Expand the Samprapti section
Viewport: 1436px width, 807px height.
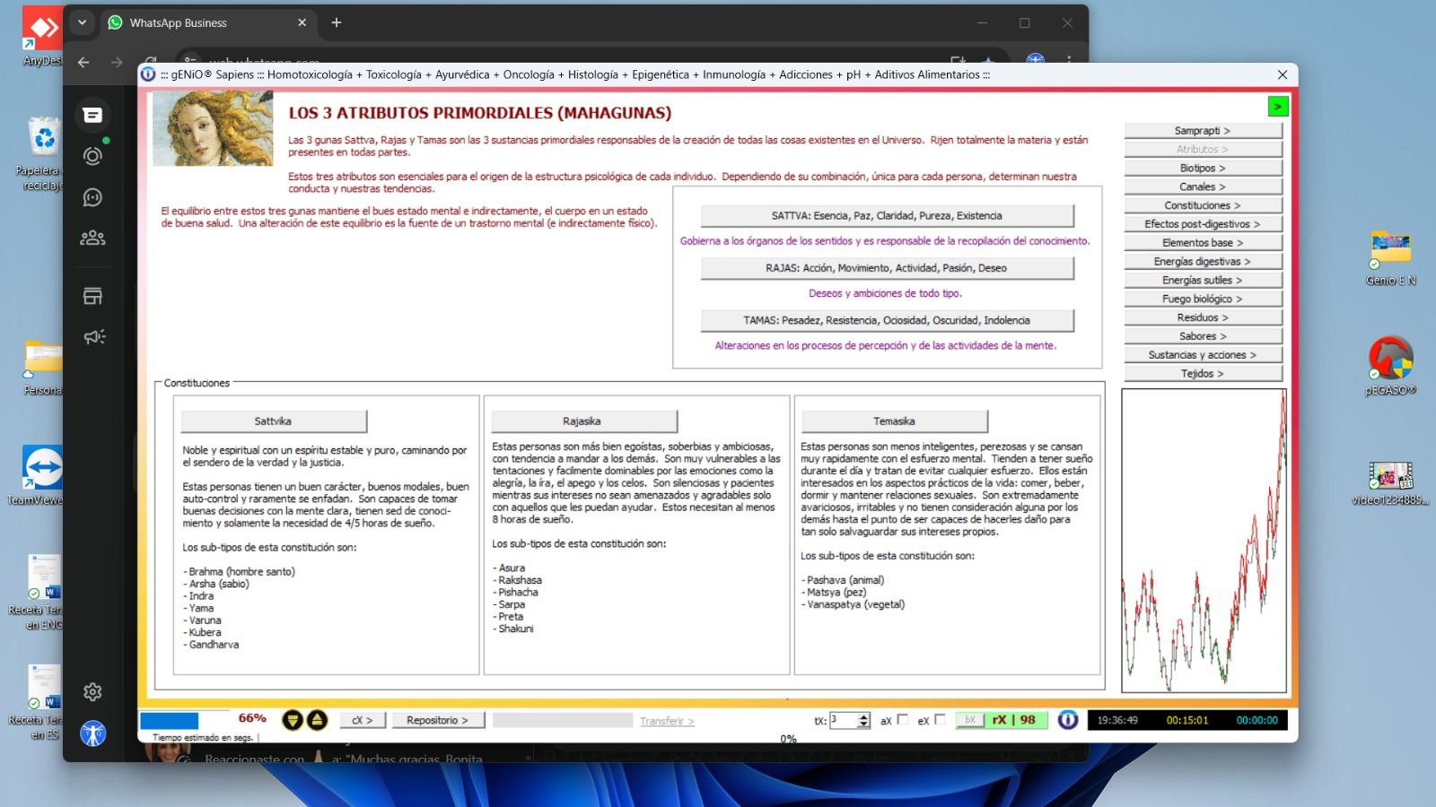(x=1203, y=131)
